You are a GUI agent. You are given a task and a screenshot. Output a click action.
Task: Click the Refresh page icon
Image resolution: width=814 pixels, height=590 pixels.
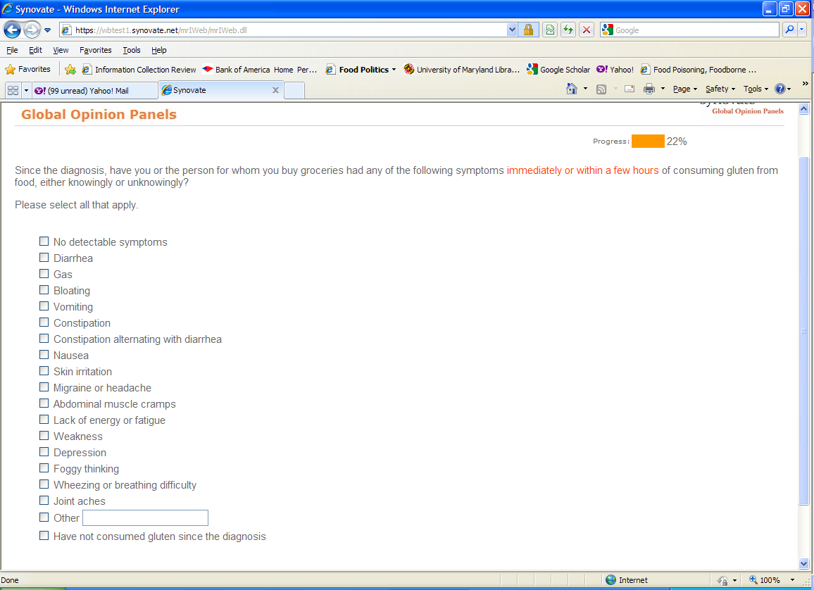click(568, 30)
